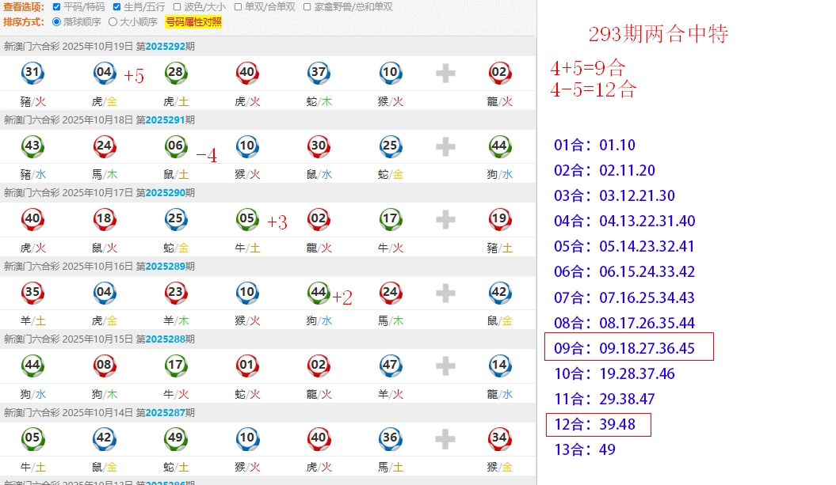
Task: Click the plus sign in period 2025291 row
Action: [445, 146]
